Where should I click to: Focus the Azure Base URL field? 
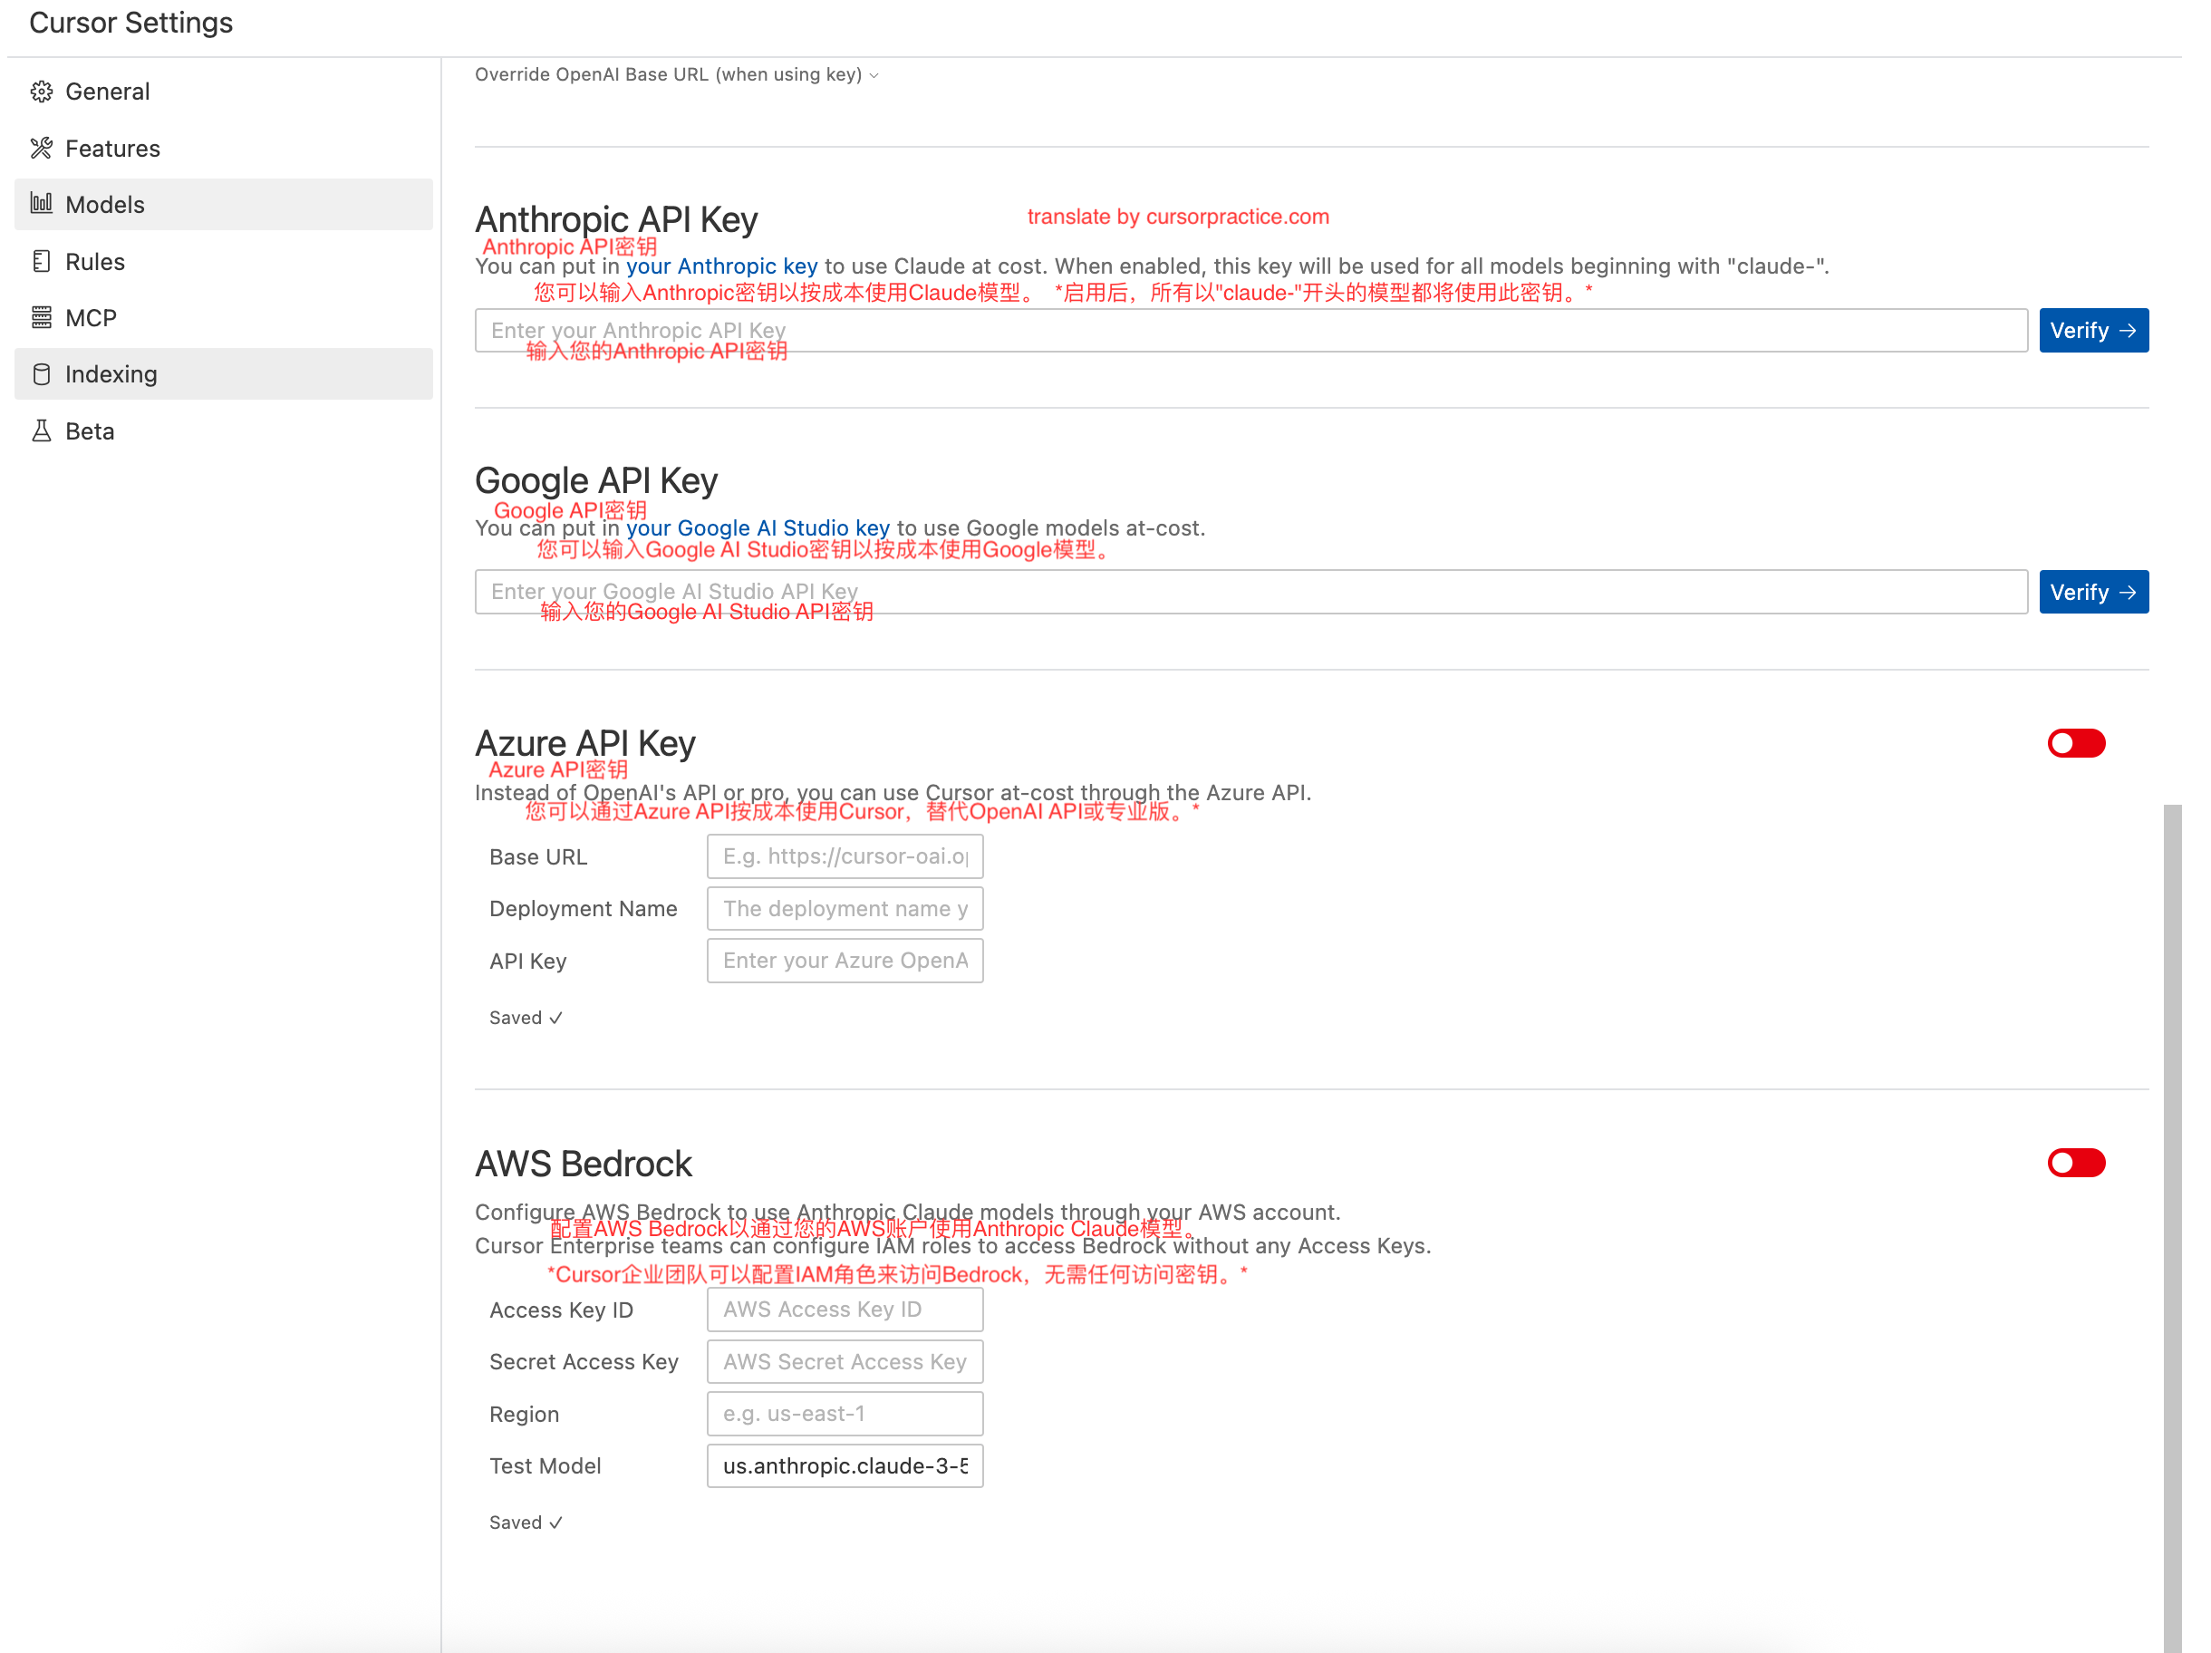click(x=845, y=857)
